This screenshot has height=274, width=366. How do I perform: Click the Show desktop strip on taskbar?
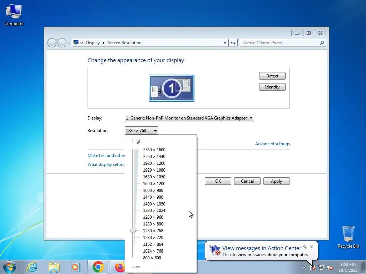[364, 267]
